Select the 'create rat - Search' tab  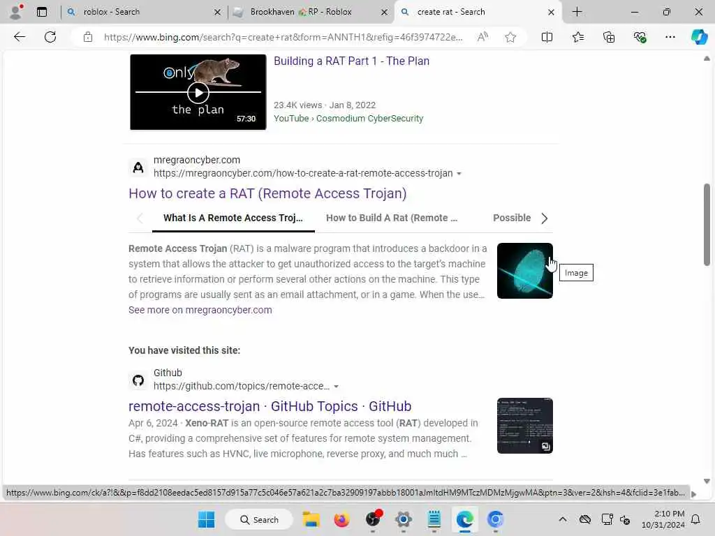tap(478, 12)
